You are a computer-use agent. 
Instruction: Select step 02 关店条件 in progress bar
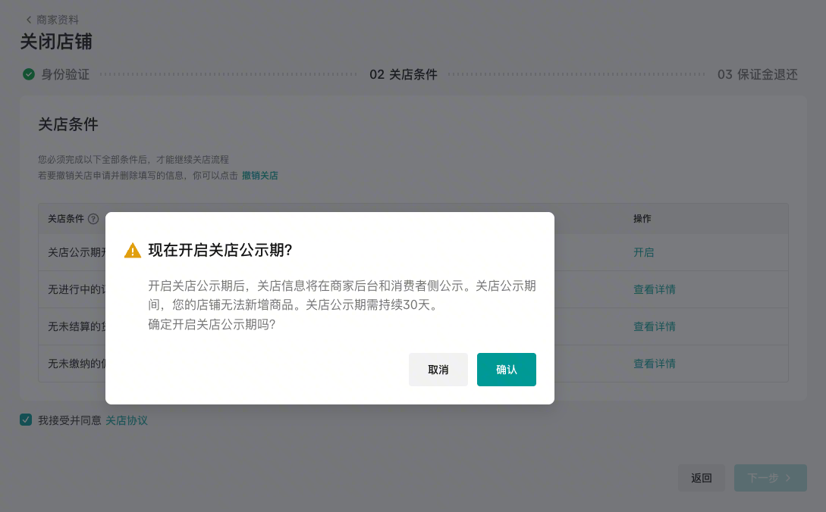pyautogui.click(x=403, y=74)
